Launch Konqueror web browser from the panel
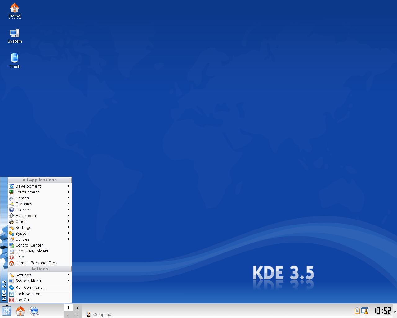The image size is (397, 318). 34,311
